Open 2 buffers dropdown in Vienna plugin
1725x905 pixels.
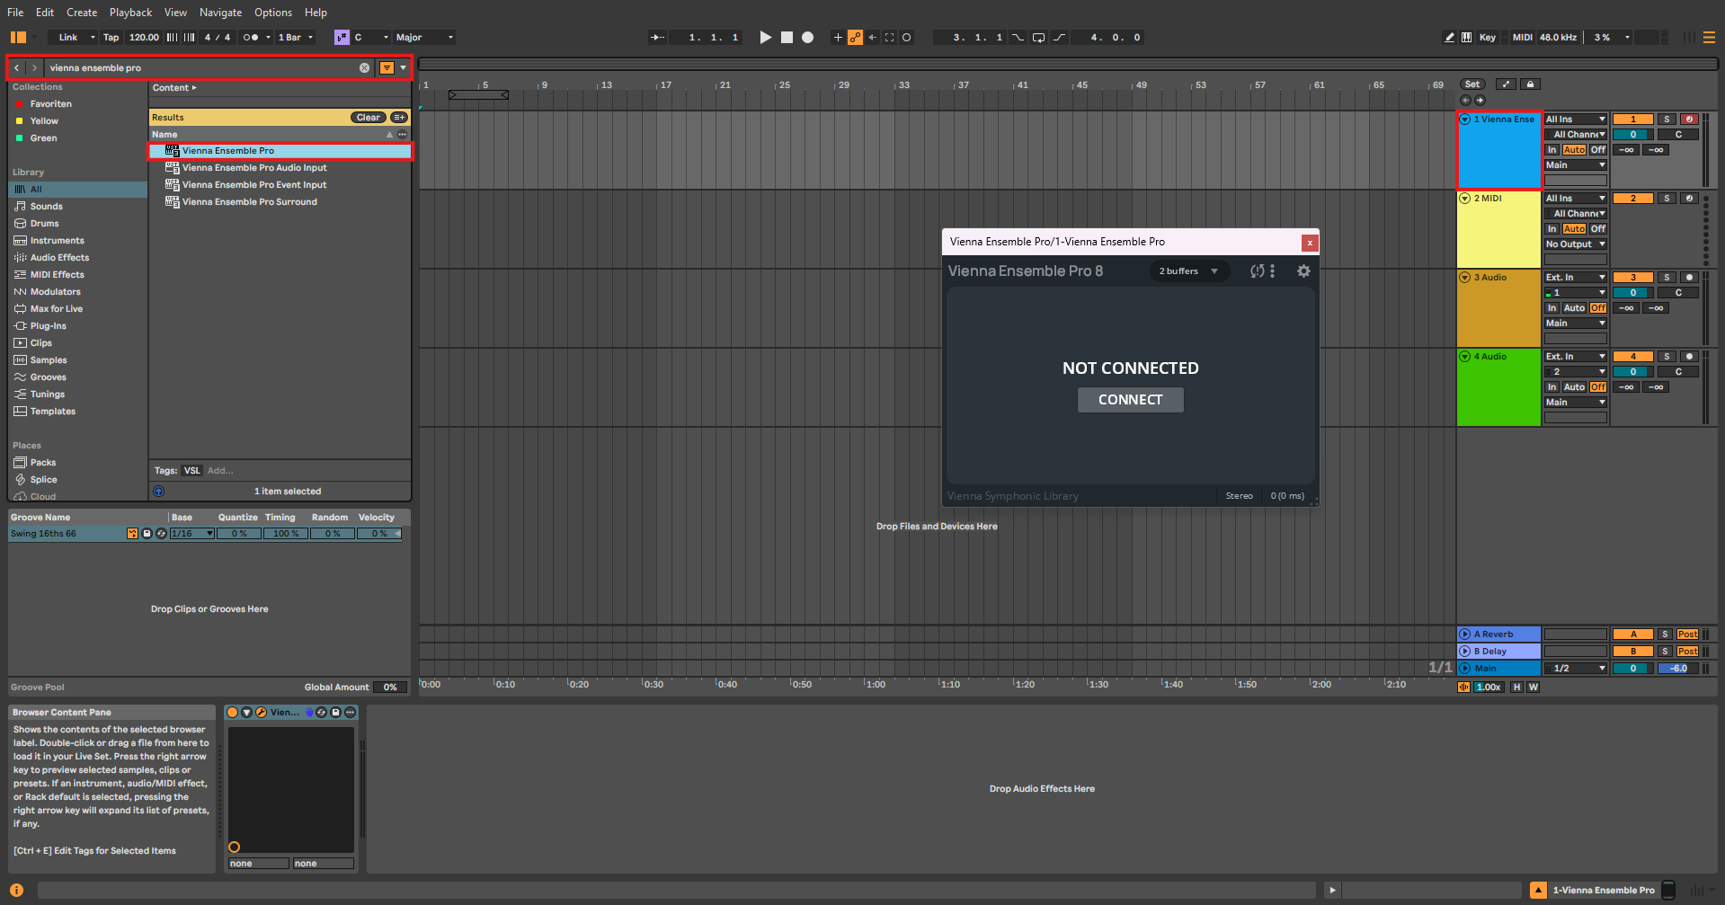pyautogui.click(x=1188, y=271)
